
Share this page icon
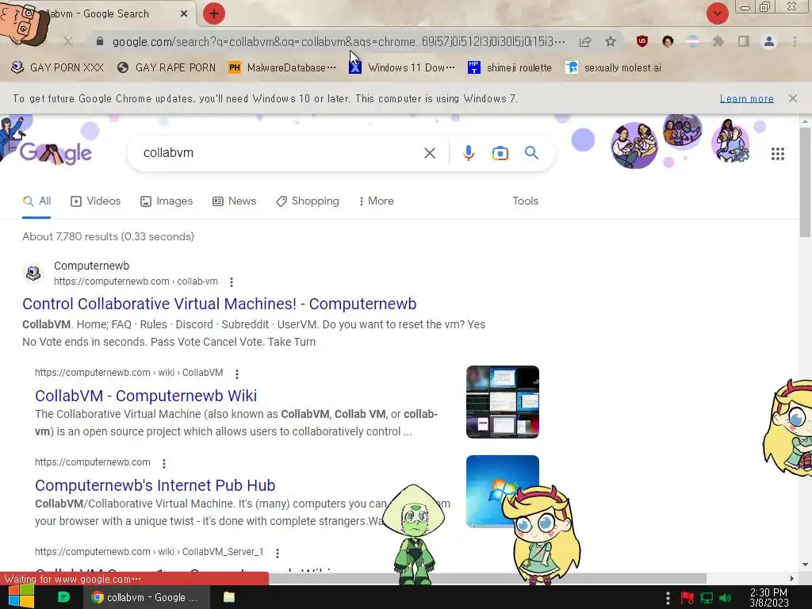point(585,41)
